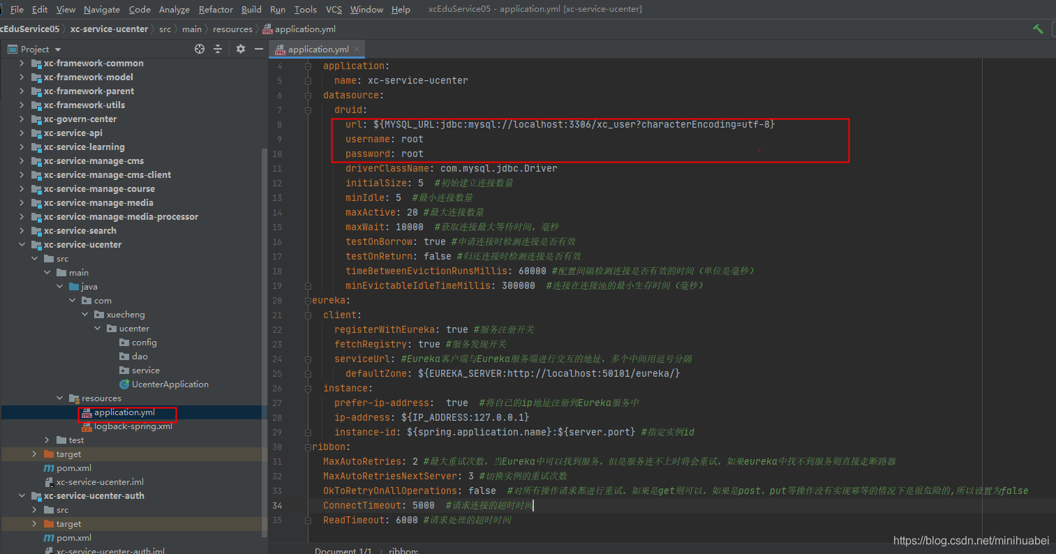Click the orange target folder icon under xc-service-ucenter
1056x554 pixels.
(49, 454)
